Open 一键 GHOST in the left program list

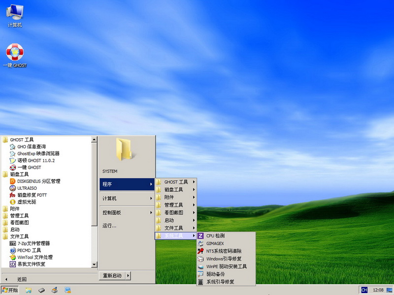click(x=25, y=167)
